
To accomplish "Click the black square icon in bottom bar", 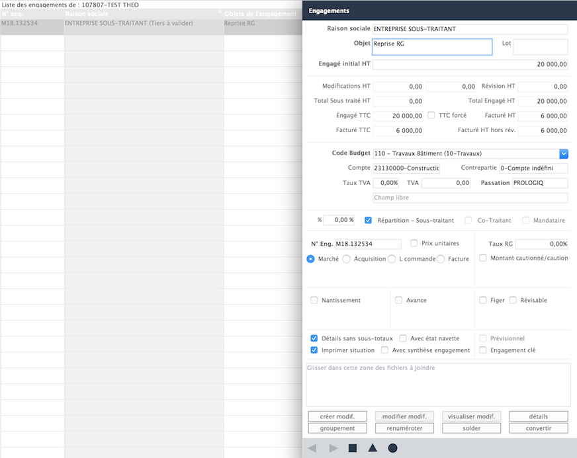I will point(353,448).
